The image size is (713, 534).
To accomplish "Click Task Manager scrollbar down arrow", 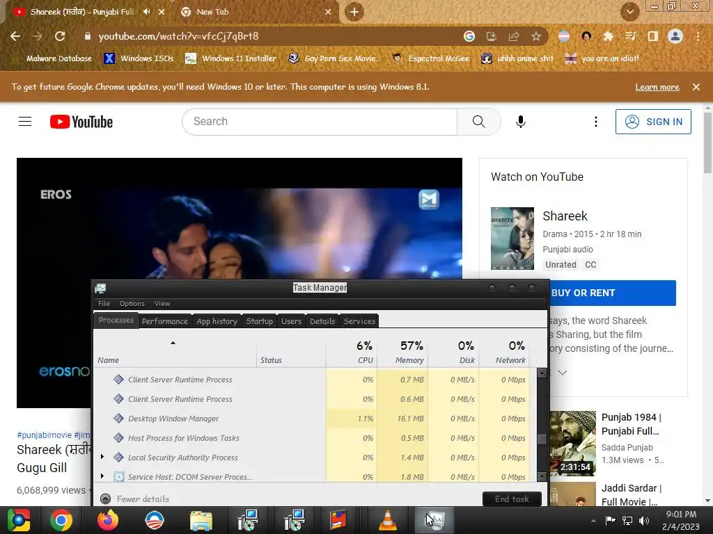I will [x=542, y=476].
